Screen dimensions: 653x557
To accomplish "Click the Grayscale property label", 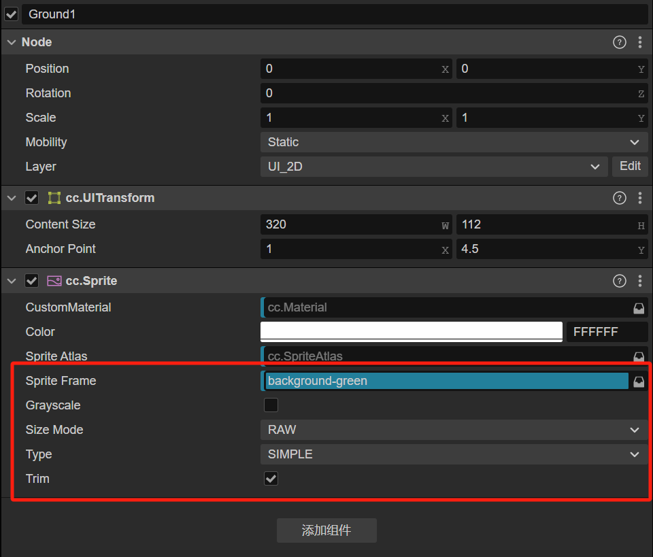I will [53, 405].
